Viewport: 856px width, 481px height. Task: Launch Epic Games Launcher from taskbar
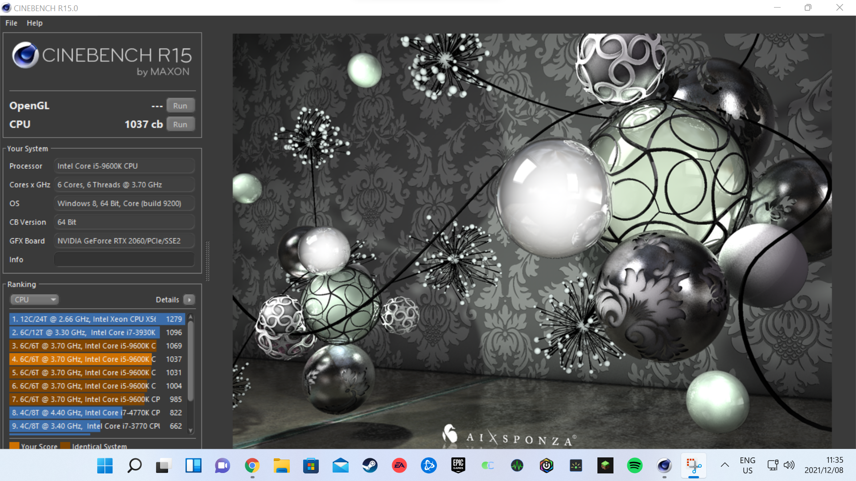point(458,466)
